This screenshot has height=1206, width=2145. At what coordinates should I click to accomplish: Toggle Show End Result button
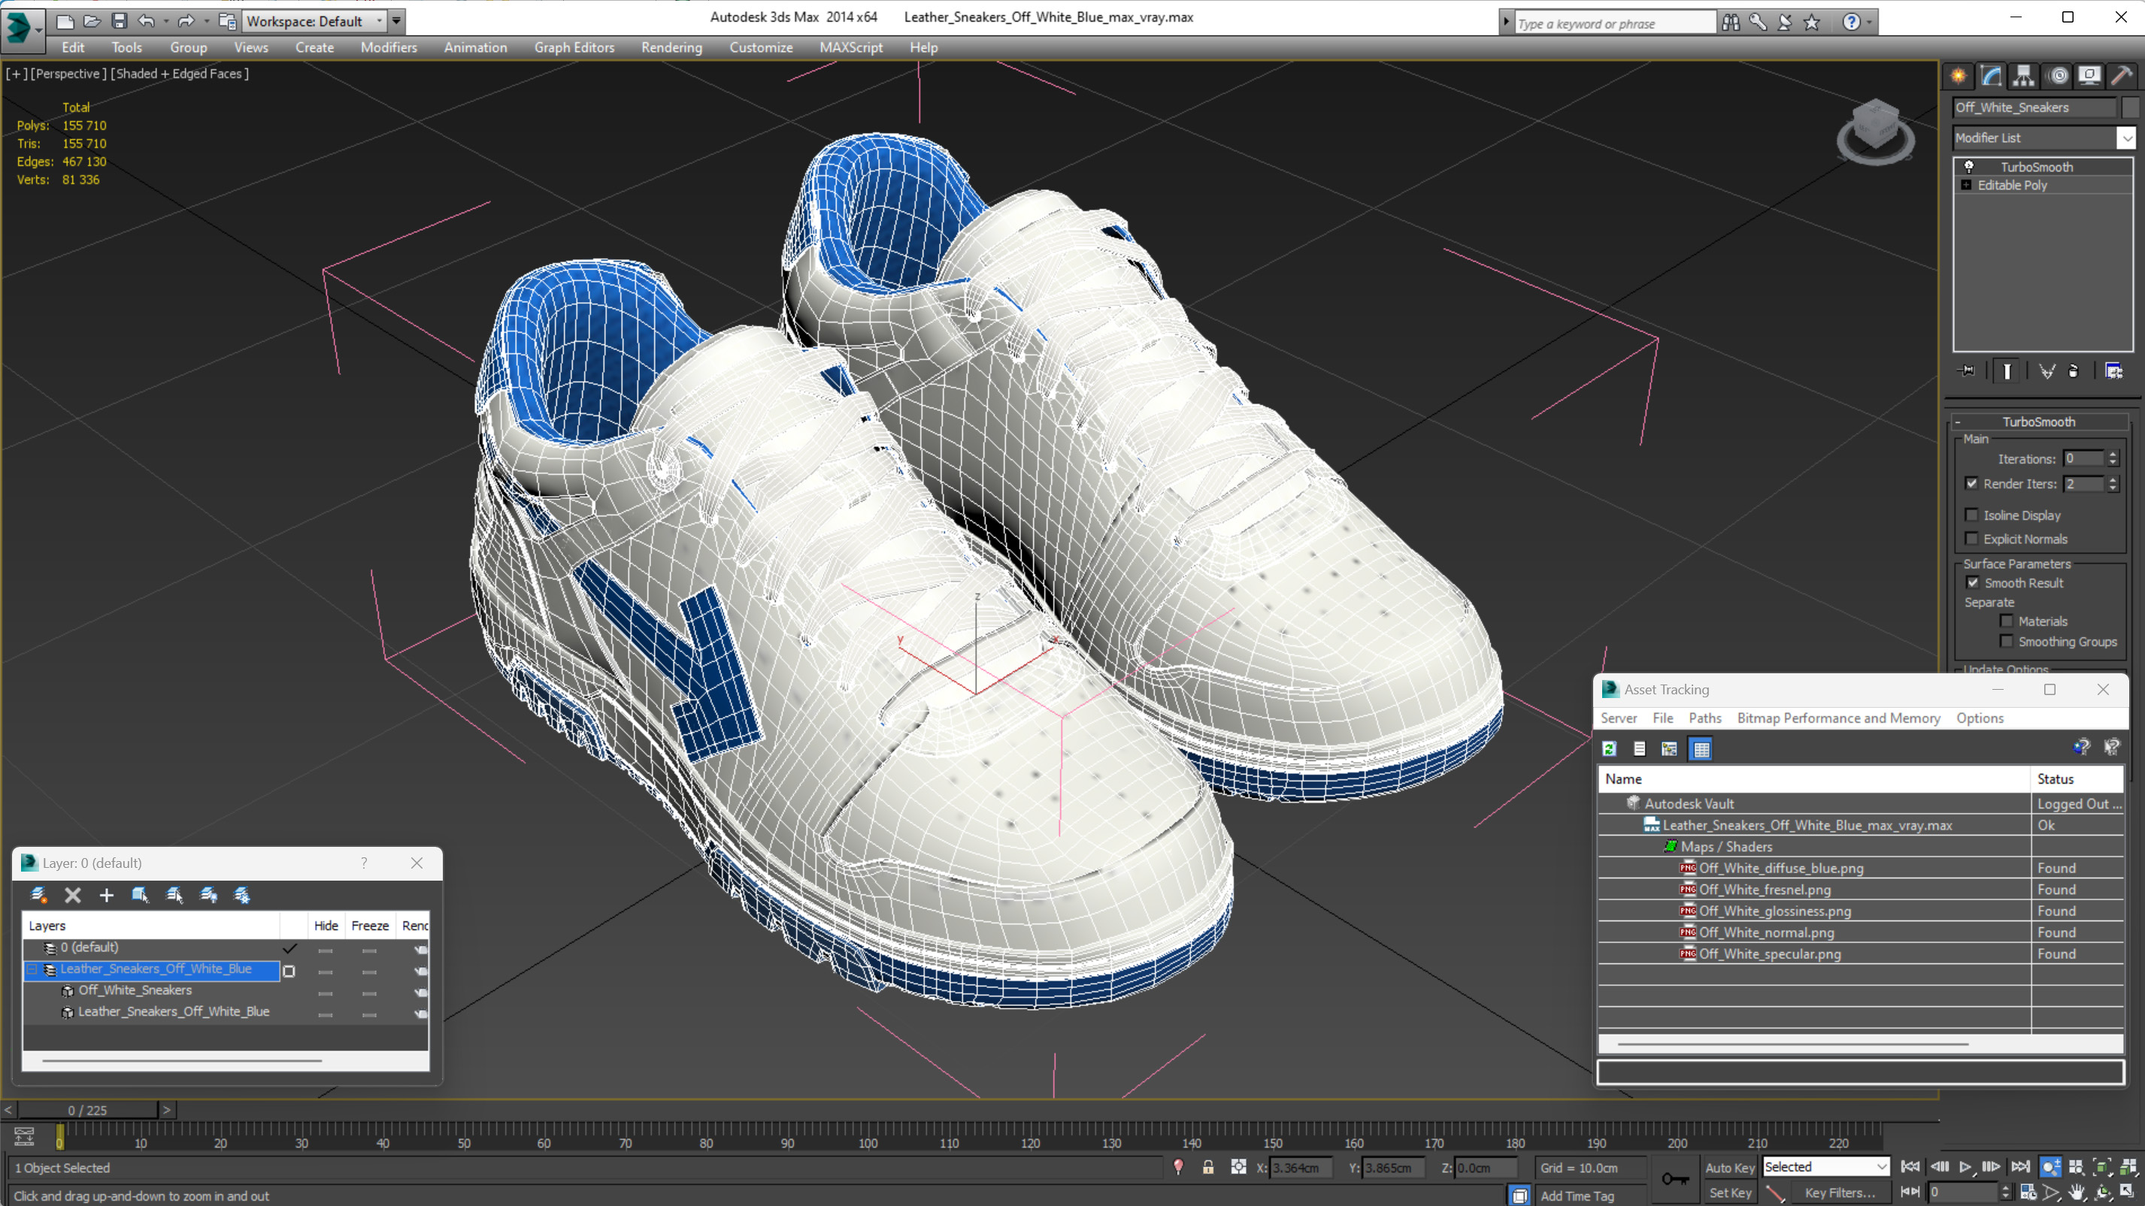(x=2007, y=370)
